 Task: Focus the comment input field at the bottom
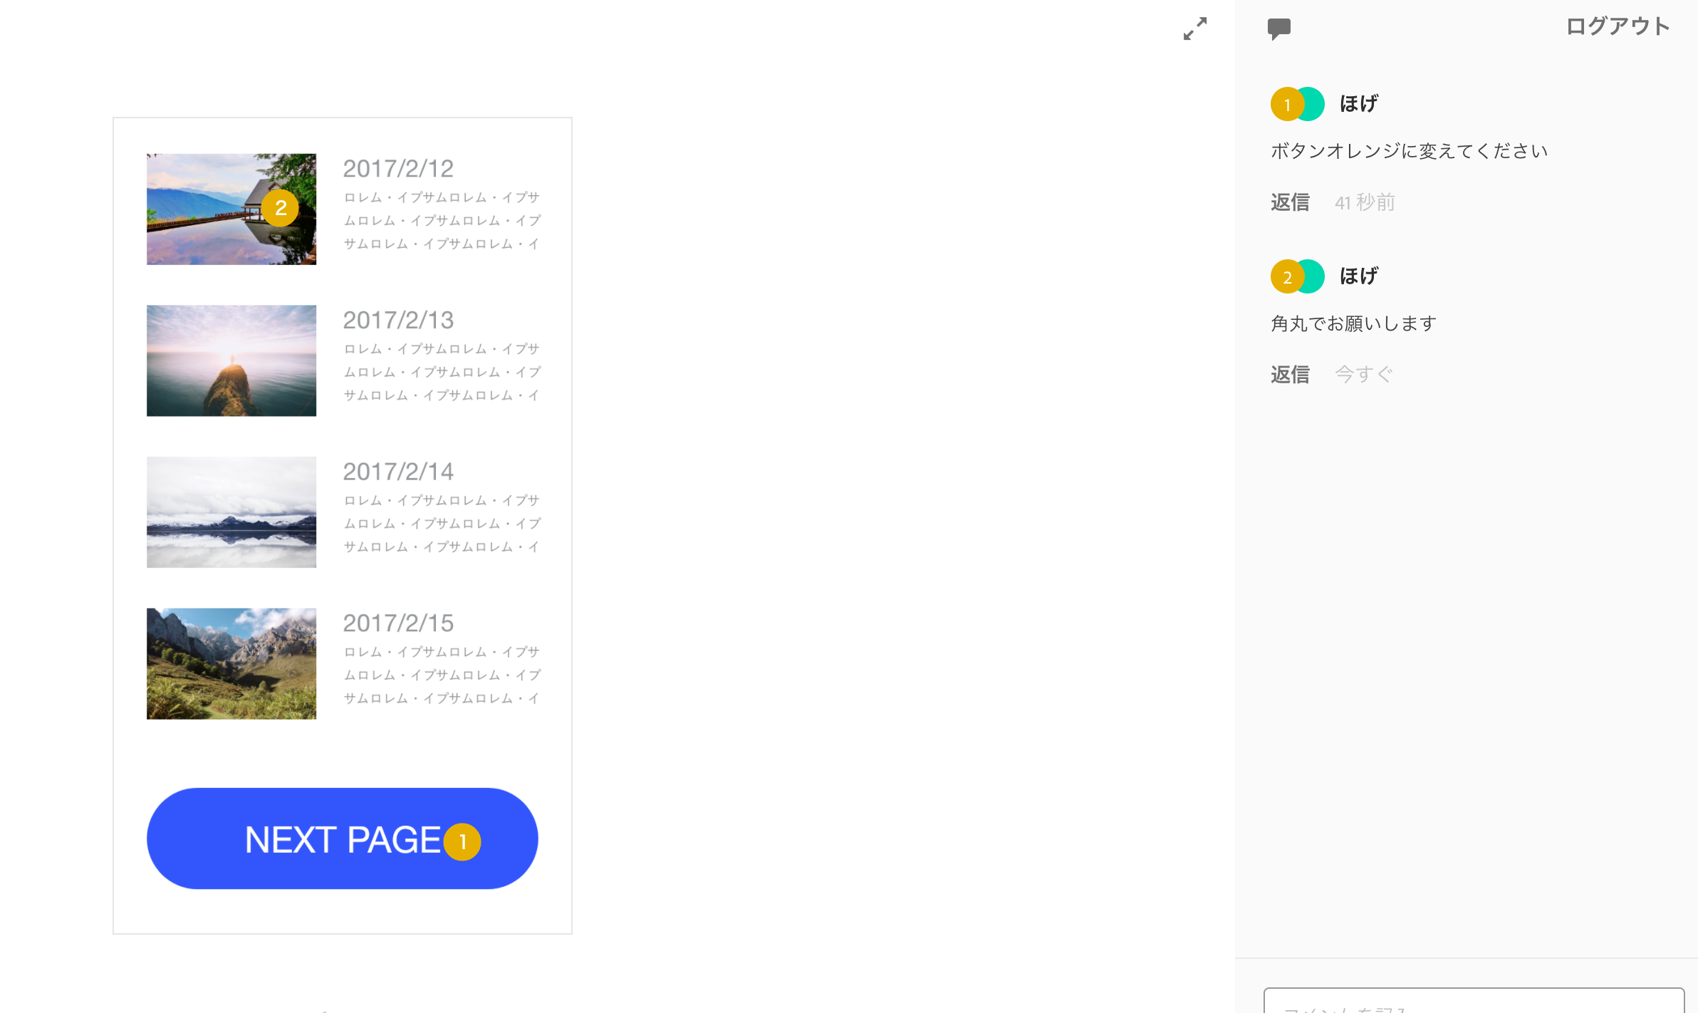(x=1474, y=1001)
